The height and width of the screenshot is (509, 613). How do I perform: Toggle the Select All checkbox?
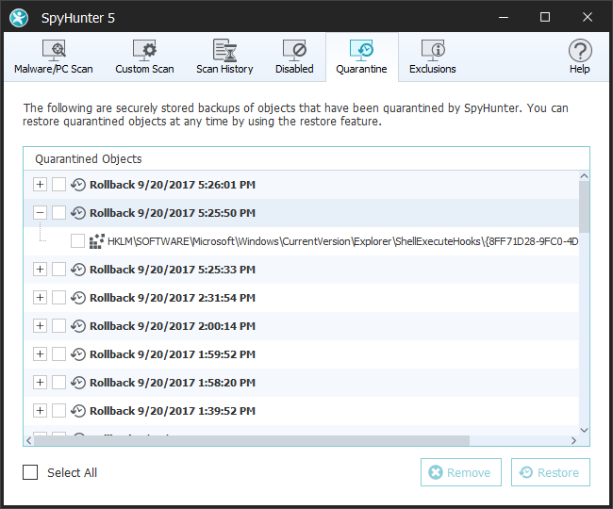click(31, 472)
